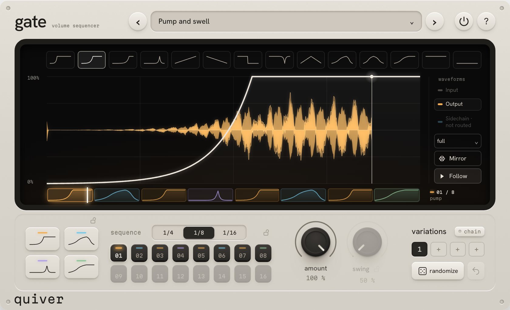Toggle the plugin power button

click(x=464, y=21)
